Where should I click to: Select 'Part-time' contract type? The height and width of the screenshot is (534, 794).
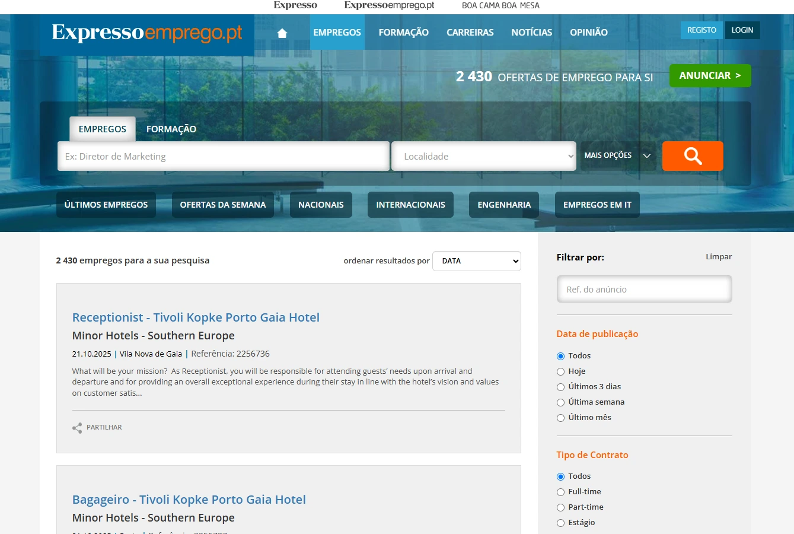560,507
